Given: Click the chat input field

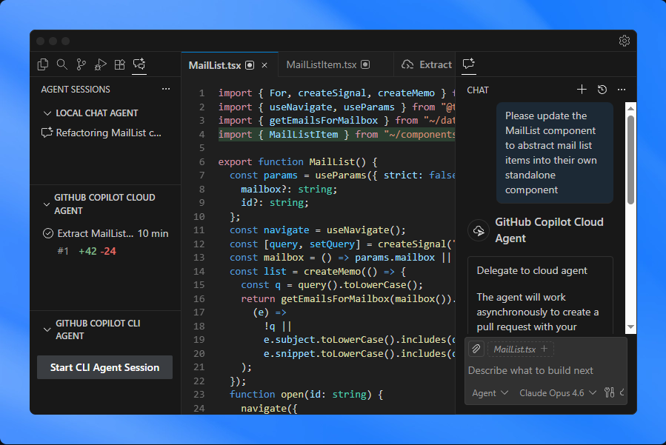Looking at the screenshot, I should pyautogui.click(x=545, y=370).
